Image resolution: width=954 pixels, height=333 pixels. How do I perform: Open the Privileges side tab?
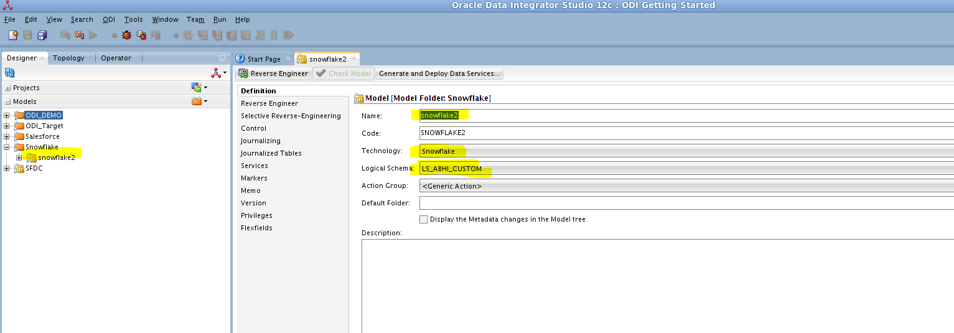point(256,215)
